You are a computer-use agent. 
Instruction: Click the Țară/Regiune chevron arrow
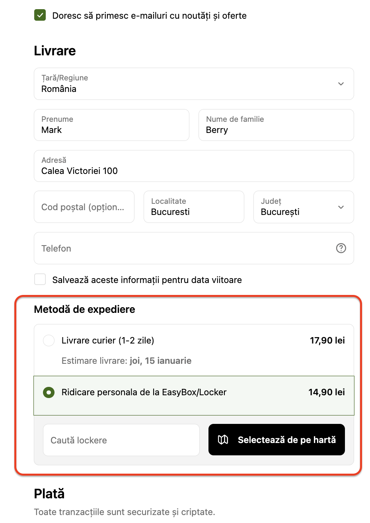[x=341, y=84]
